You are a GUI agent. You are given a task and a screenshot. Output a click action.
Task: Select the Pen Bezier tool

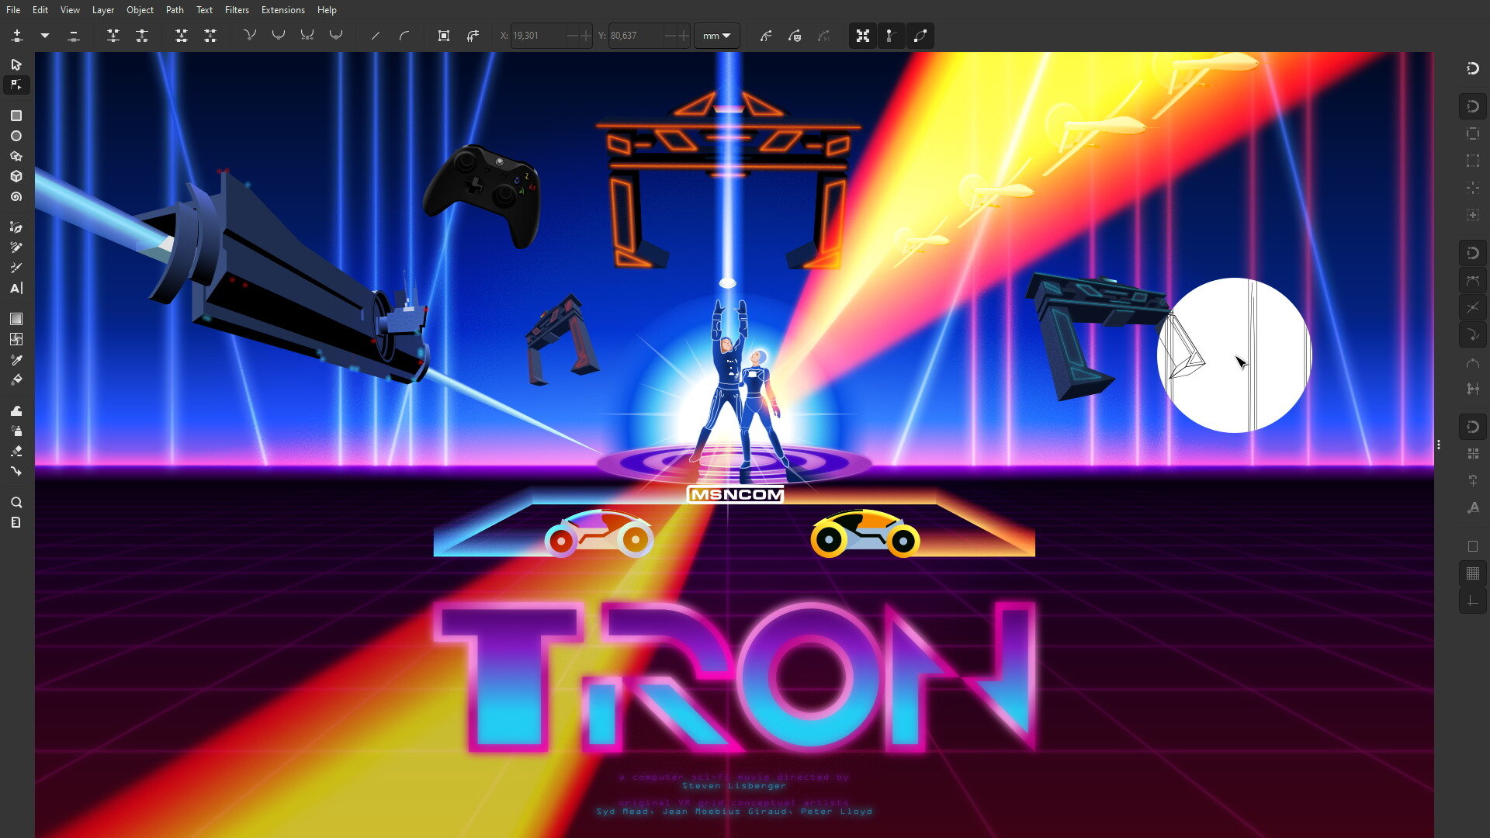[x=16, y=227]
